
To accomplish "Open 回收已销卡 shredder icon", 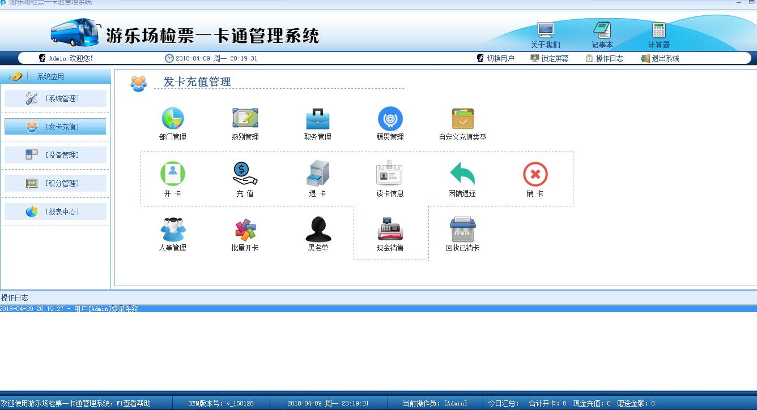I will [x=463, y=229].
